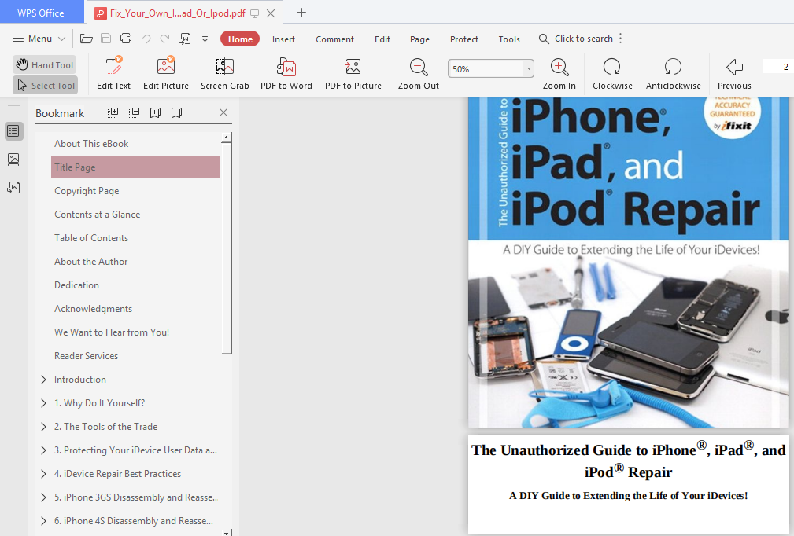Viewport: 794px width, 536px height.
Task: Switch to the Insert tab
Action: pos(283,39)
